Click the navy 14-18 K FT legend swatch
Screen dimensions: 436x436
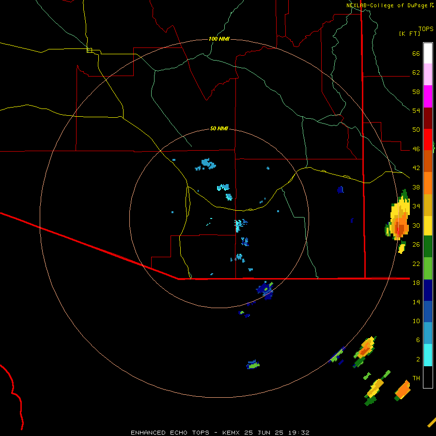pos(428,290)
